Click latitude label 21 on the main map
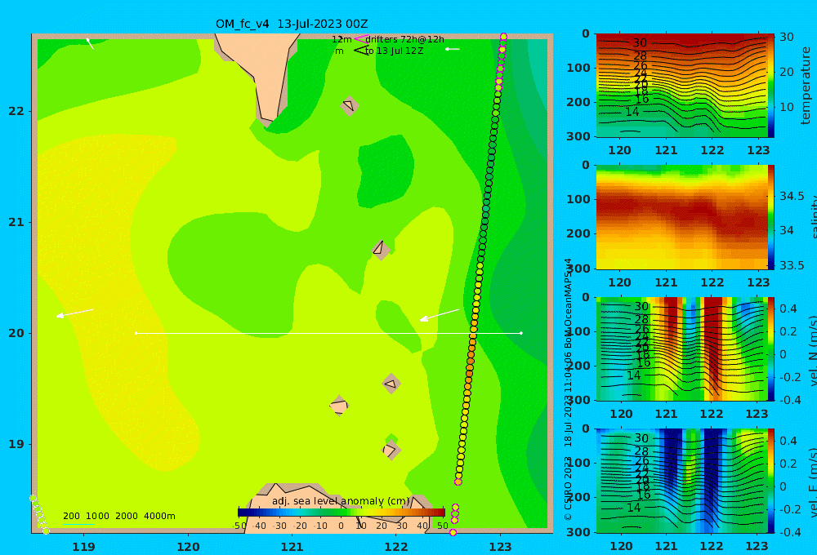817x555 pixels. (x=16, y=222)
